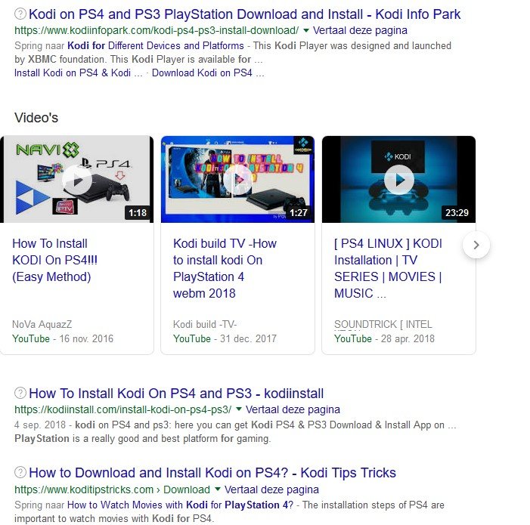Jump to Kodi for Different Devices and Platforms
The width and height of the screenshot is (530, 525).
[x=156, y=45]
